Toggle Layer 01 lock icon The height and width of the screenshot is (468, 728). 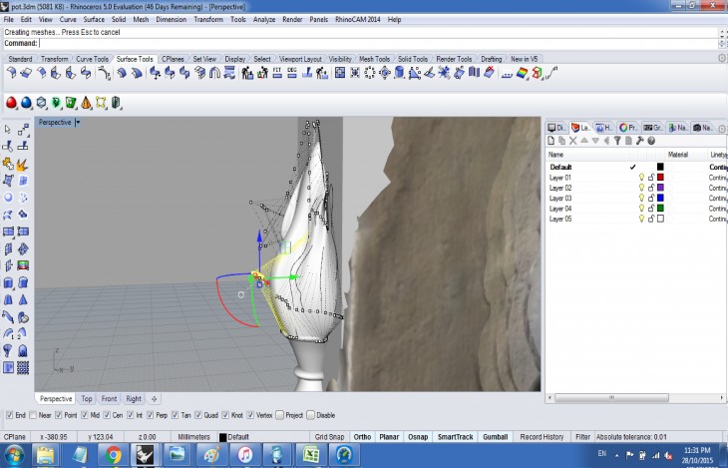tap(651, 178)
